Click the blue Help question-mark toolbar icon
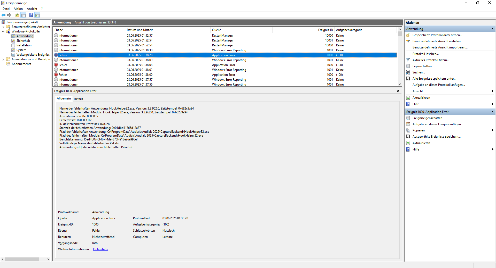The image size is (496, 268). click(x=31, y=15)
